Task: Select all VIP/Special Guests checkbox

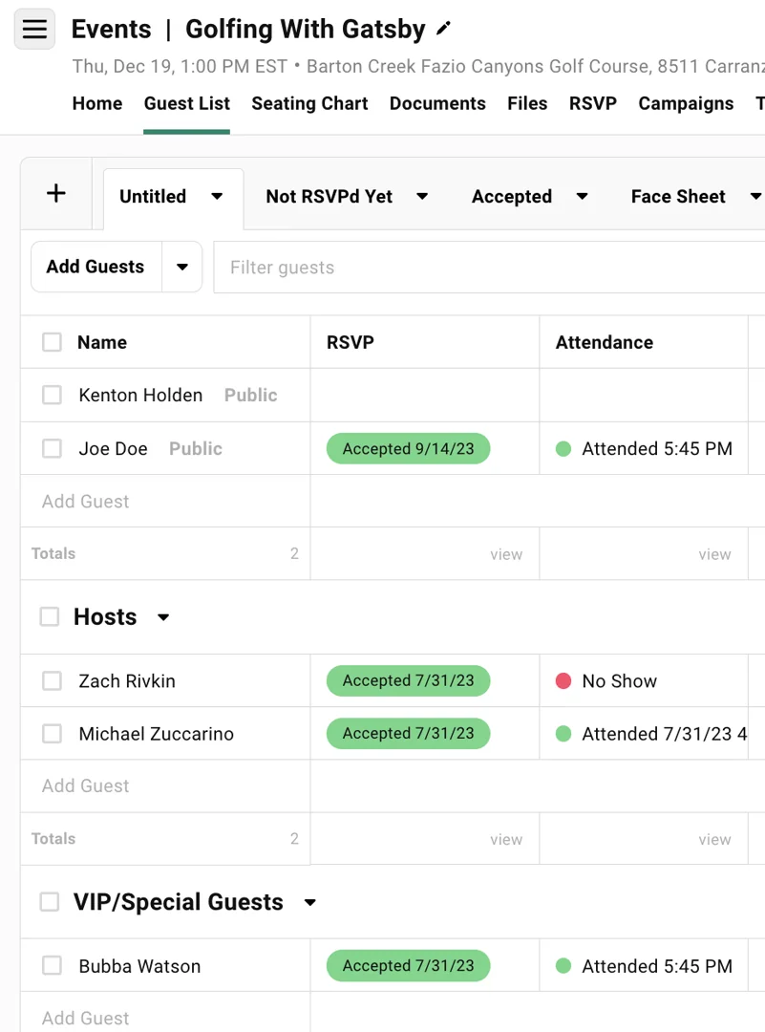Action: point(50,902)
